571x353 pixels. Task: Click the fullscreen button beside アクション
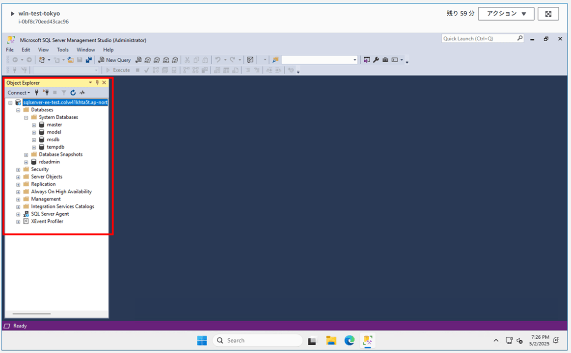548,14
